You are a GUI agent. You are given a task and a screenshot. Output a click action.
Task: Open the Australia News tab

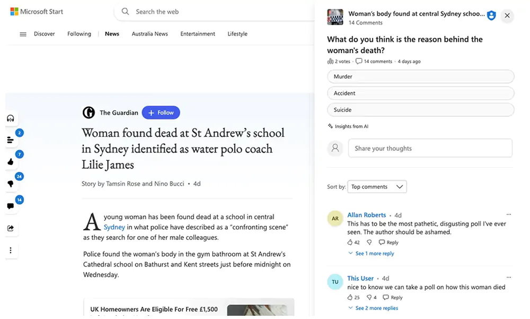click(x=150, y=34)
